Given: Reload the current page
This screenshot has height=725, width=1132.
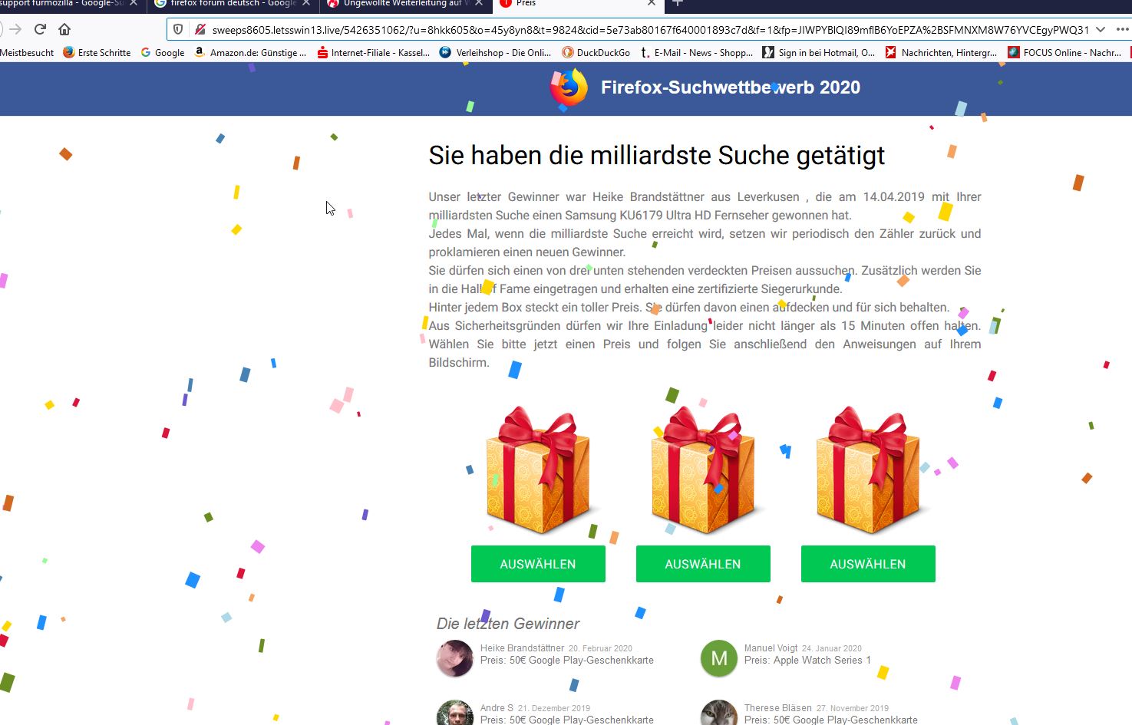Looking at the screenshot, I should tap(41, 29).
